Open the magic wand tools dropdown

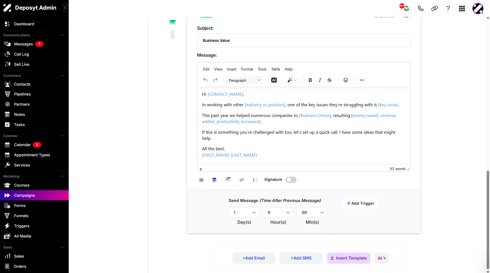292,80
